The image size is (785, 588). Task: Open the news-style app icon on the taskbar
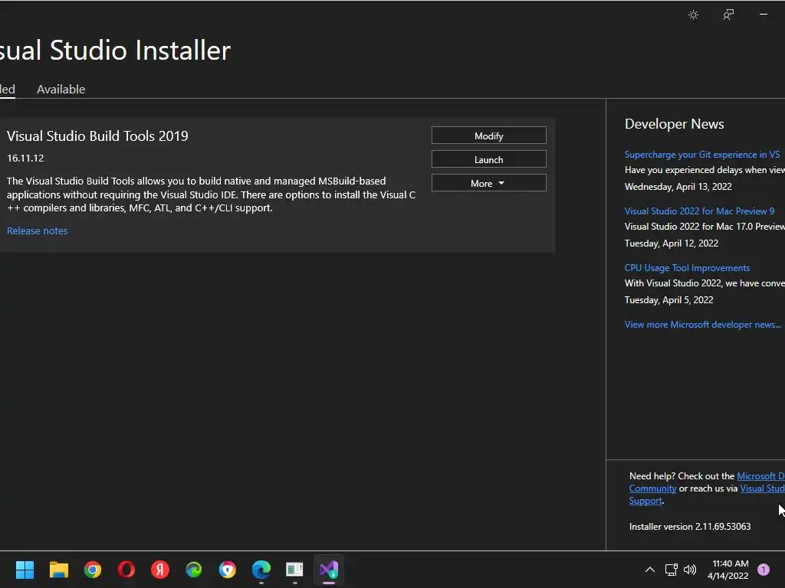tap(295, 570)
